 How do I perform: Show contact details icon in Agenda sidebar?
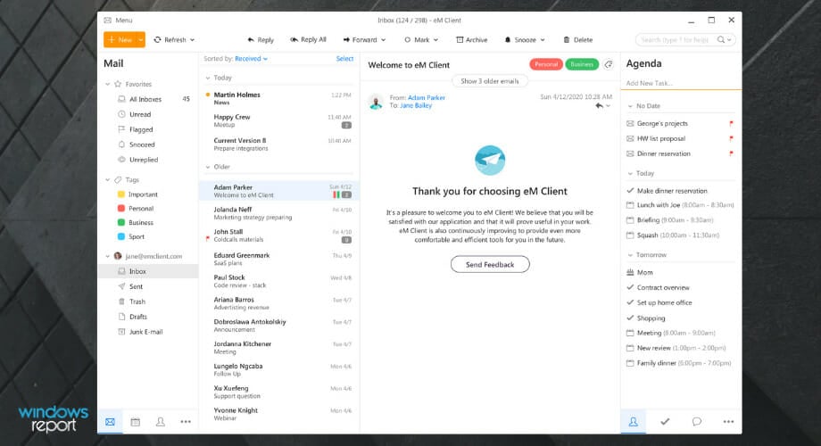coord(633,421)
